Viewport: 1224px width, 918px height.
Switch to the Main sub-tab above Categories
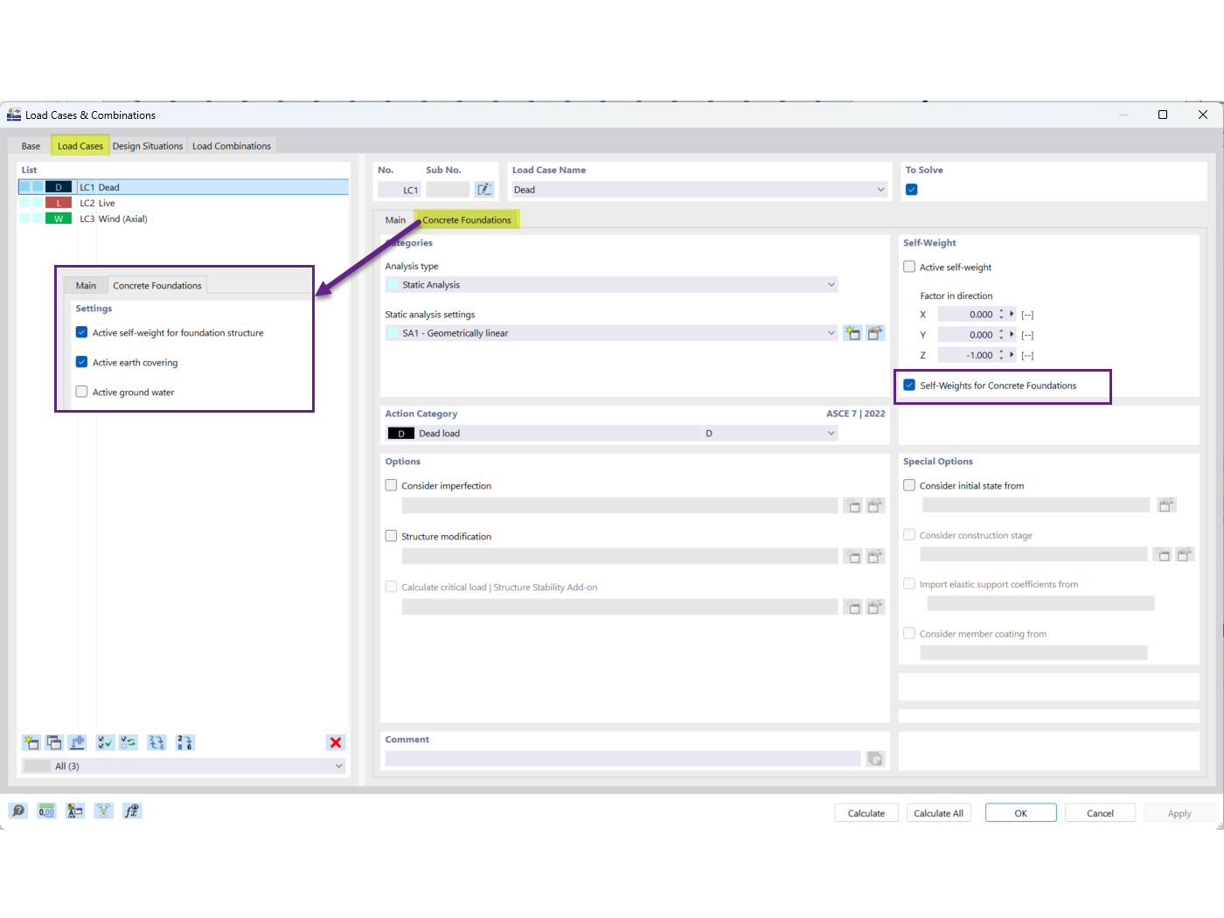[x=395, y=219]
